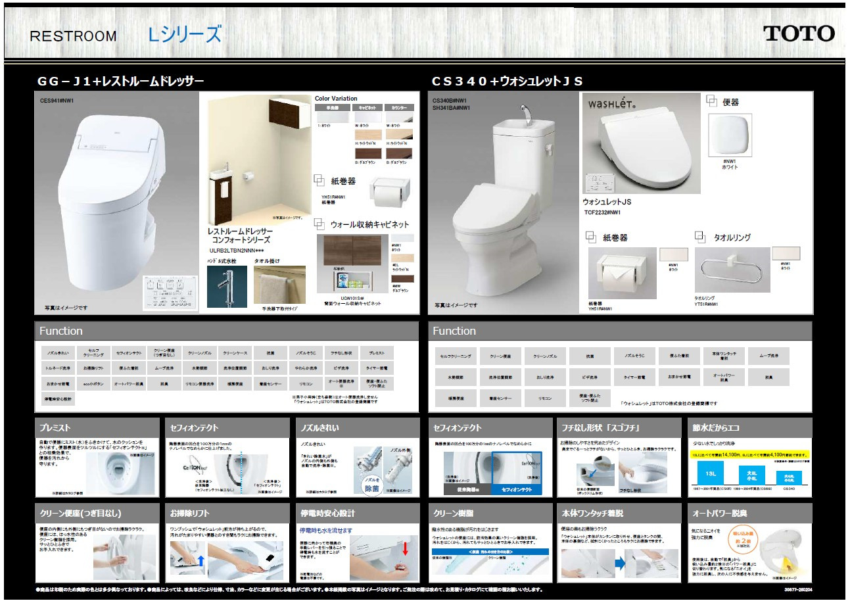The image size is (850, 603).
Task: Pick the light wood counter color swatch
Action: pyautogui.click(x=399, y=135)
